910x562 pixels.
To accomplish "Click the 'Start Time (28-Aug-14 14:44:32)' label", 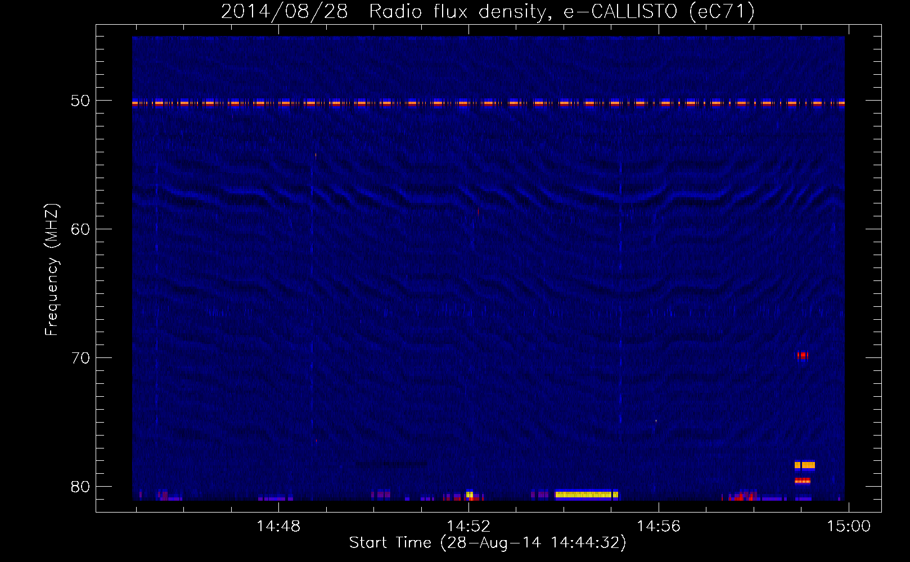I will click(488, 543).
